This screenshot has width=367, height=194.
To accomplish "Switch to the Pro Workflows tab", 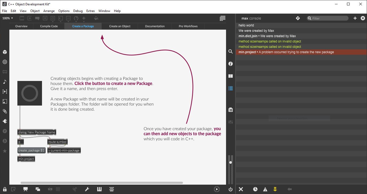I will coord(188,26).
